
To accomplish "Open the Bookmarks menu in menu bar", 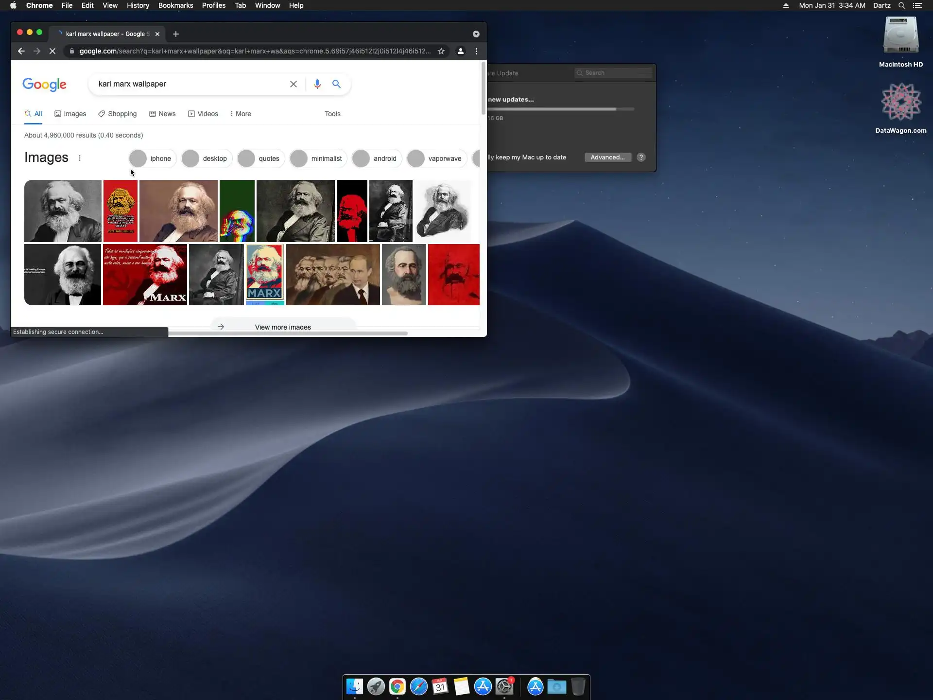I will click(175, 5).
